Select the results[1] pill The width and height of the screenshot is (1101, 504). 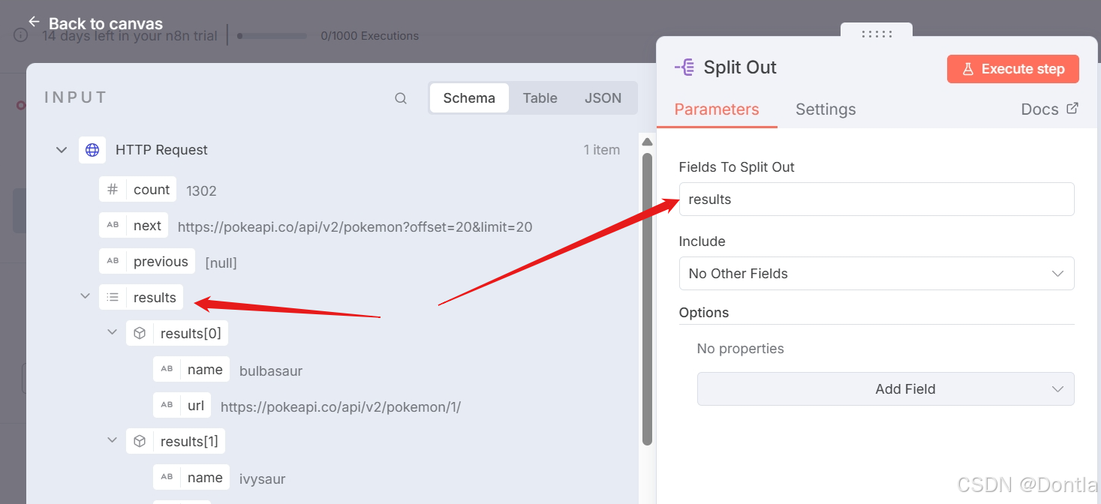(176, 442)
